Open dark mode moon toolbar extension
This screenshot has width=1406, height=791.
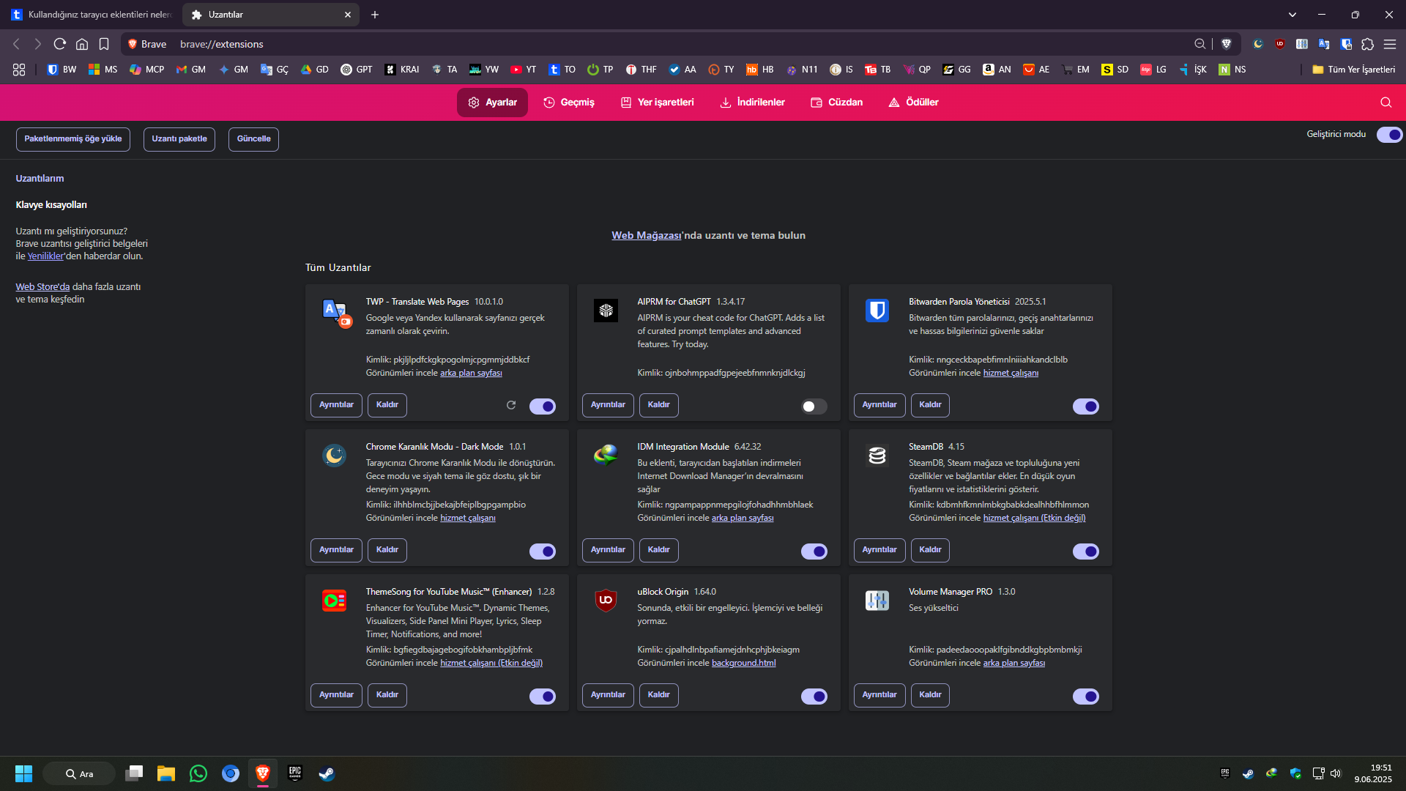(x=1258, y=44)
